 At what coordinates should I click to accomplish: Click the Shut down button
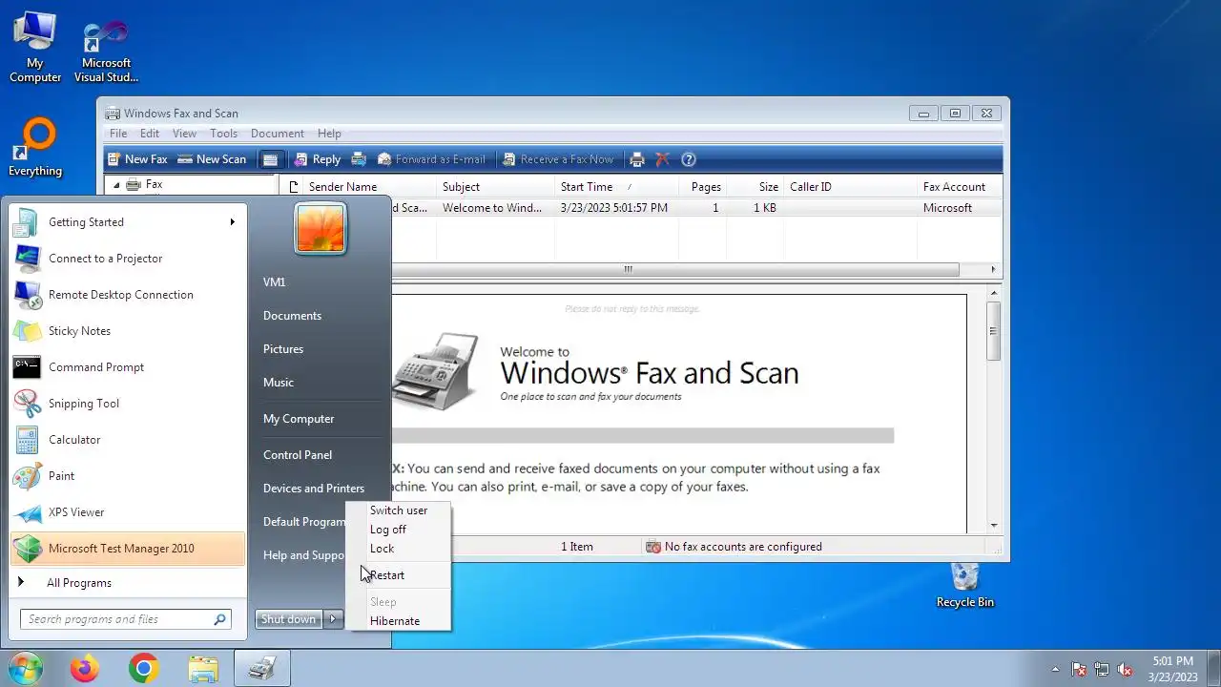[289, 619]
